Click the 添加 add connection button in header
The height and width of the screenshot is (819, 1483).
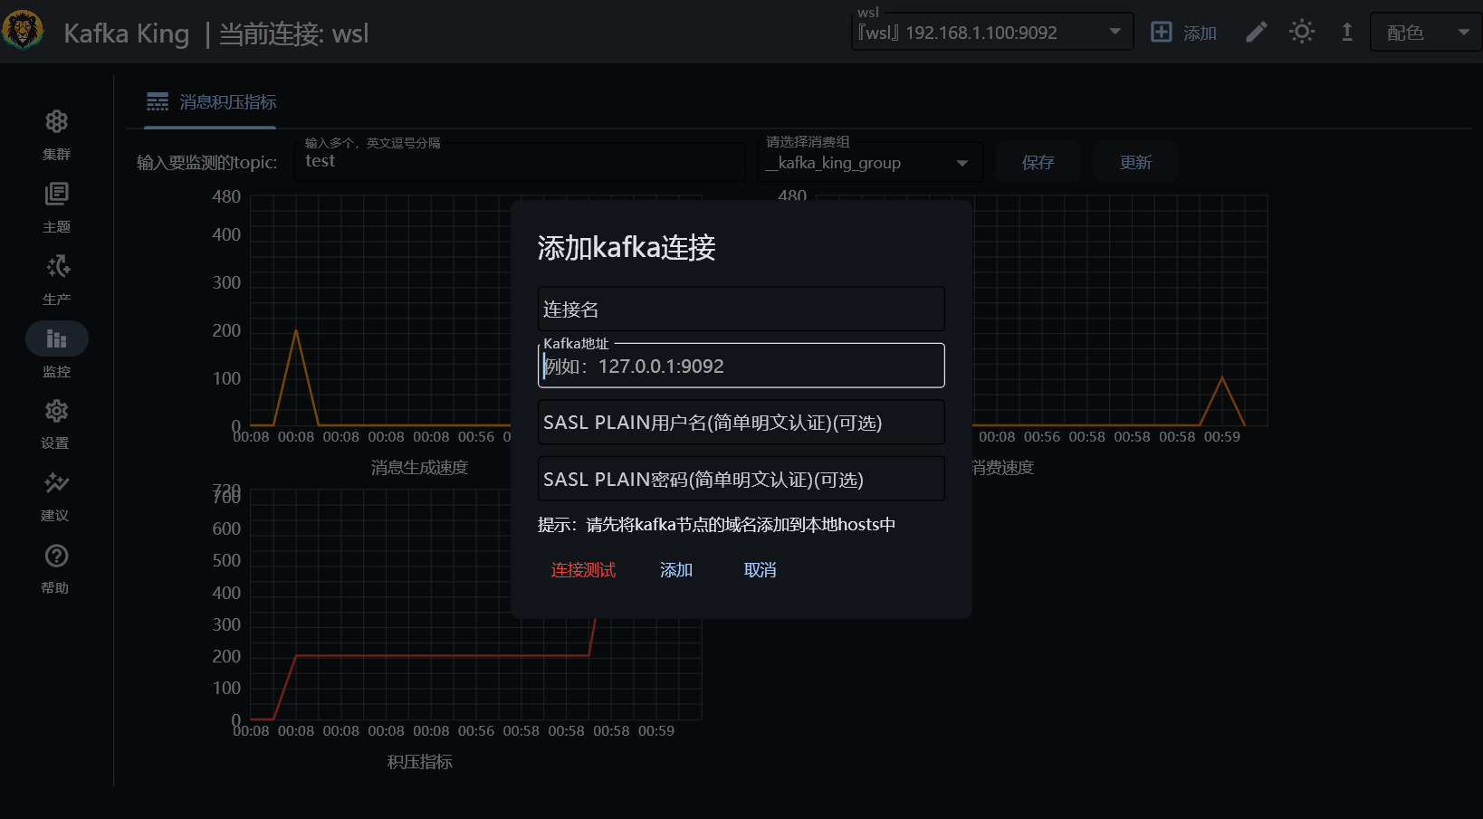point(1183,33)
